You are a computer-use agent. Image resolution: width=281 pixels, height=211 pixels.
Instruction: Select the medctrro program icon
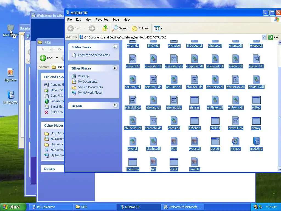[133, 162]
